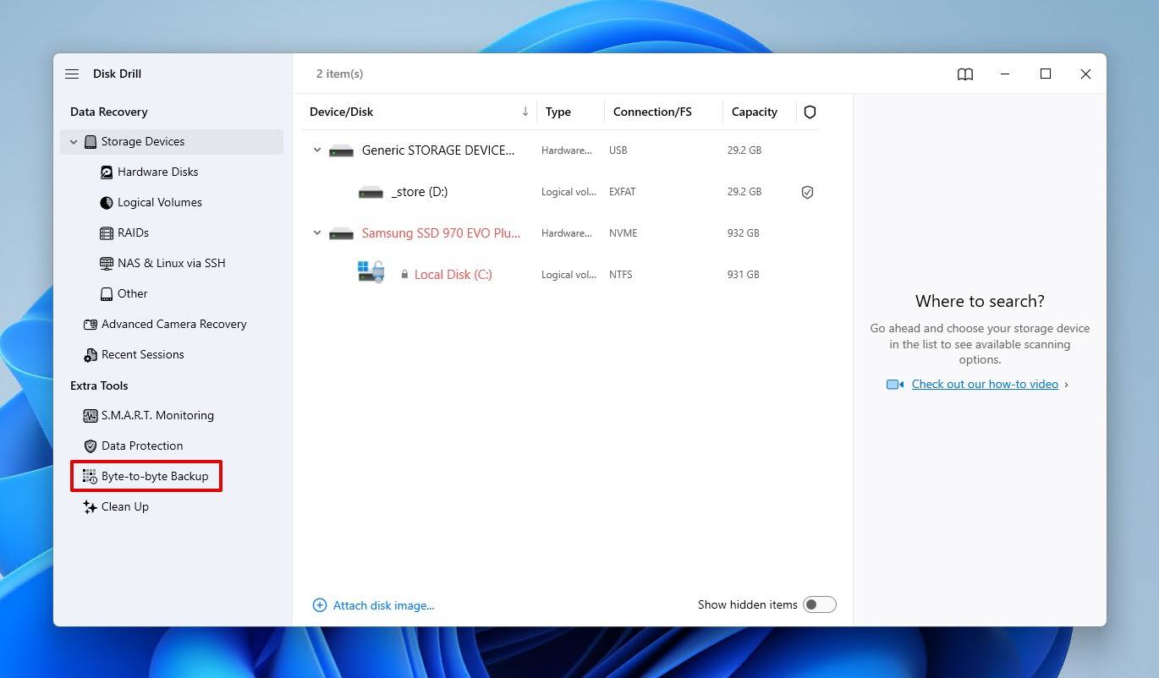Click the sort arrow in Device/Disk header

(x=525, y=112)
